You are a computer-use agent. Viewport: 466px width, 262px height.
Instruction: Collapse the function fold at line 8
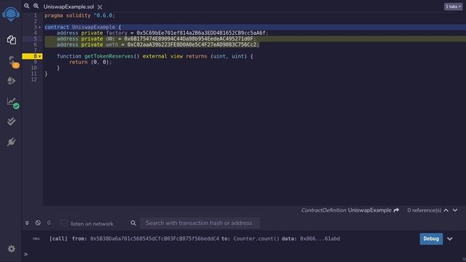(40, 56)
